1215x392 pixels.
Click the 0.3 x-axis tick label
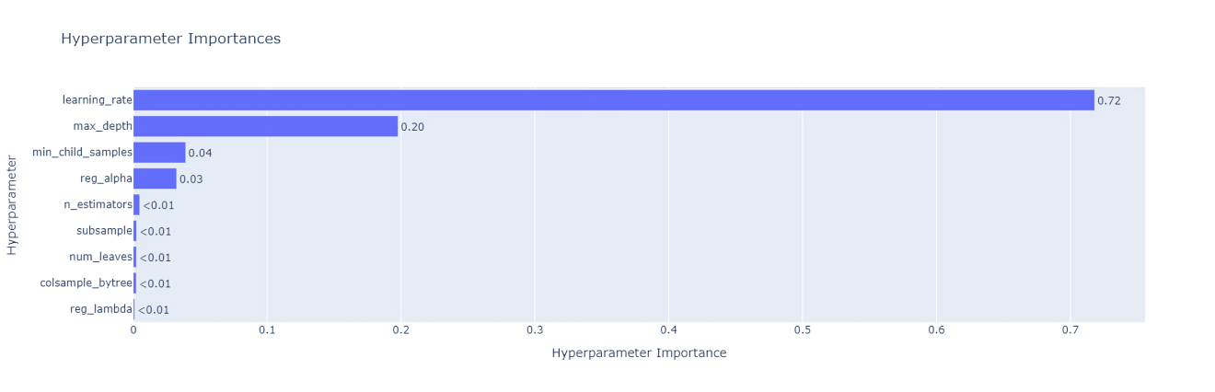pyautogui.click(x=534, y=330)
